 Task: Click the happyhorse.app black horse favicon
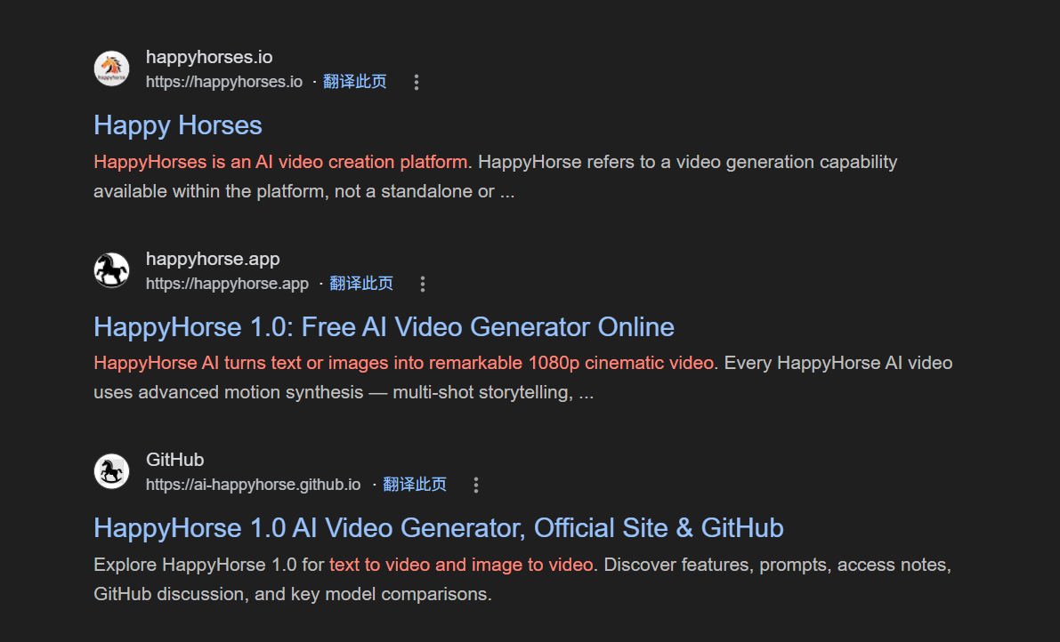[111, 269]
